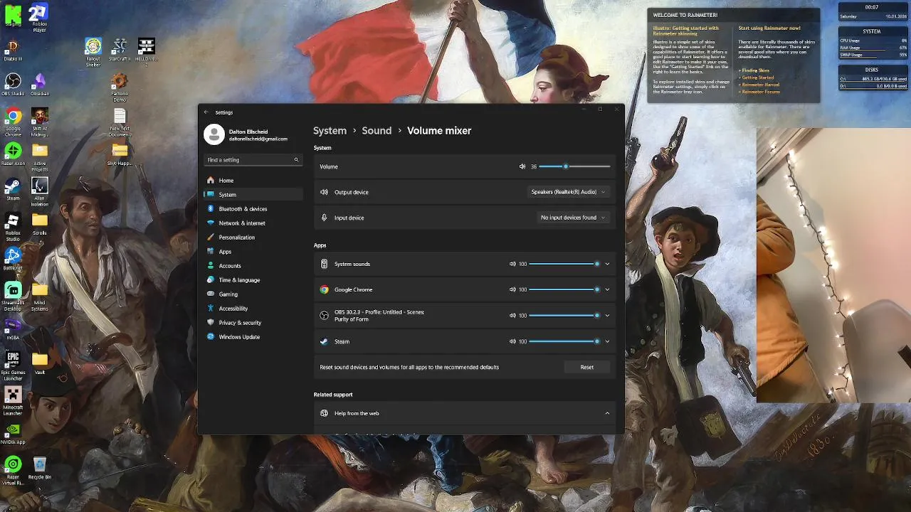Click Settings back arrow button

pos(206,112)
